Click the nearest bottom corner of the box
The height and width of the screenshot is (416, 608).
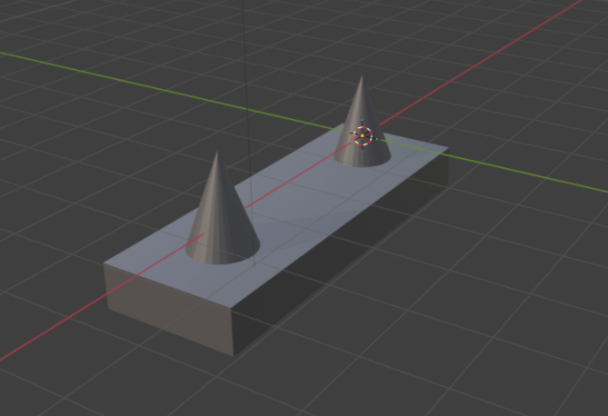point(234,353)
